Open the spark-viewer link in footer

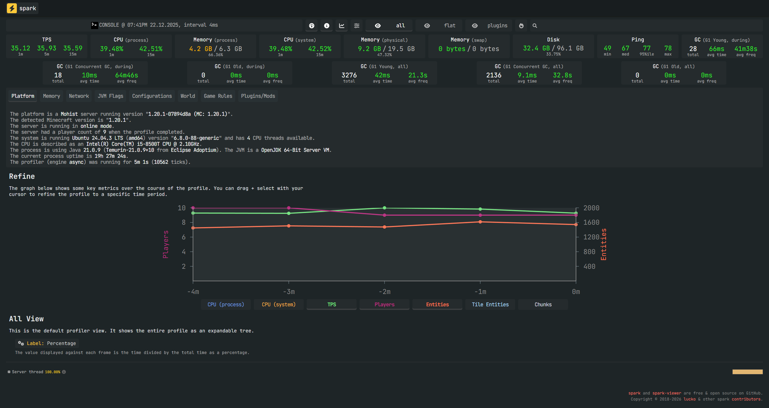coord(667,393)
